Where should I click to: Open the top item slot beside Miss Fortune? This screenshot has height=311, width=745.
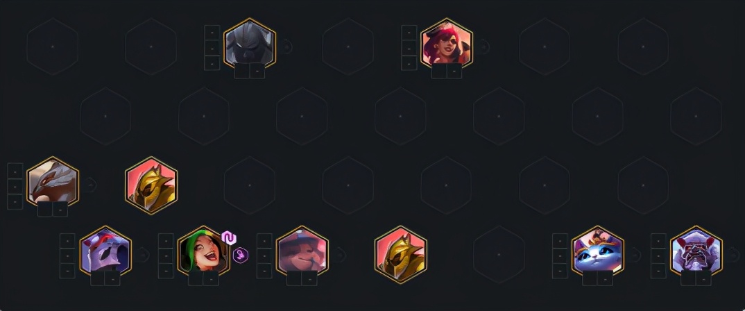[409, 33]
